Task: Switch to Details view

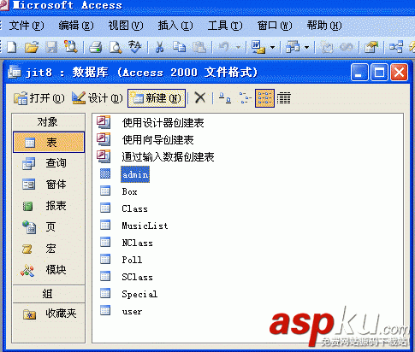Action: [x=284, y=98]
